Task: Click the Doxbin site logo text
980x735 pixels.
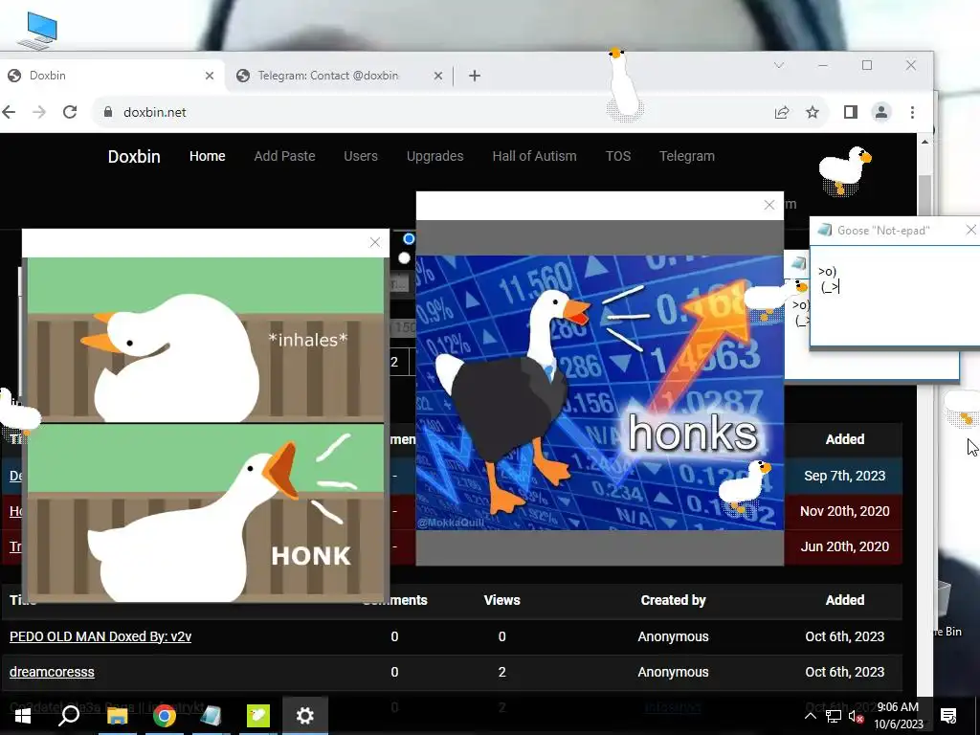Action: (134, 156)
